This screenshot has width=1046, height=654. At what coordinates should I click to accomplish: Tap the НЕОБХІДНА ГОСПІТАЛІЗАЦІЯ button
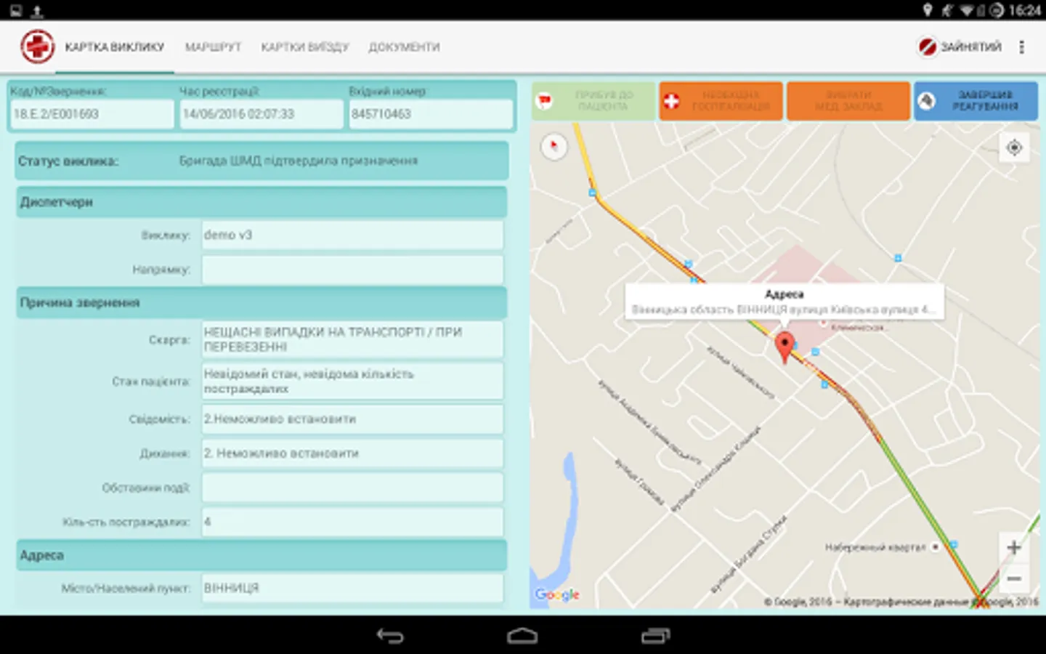coord(721,101)
